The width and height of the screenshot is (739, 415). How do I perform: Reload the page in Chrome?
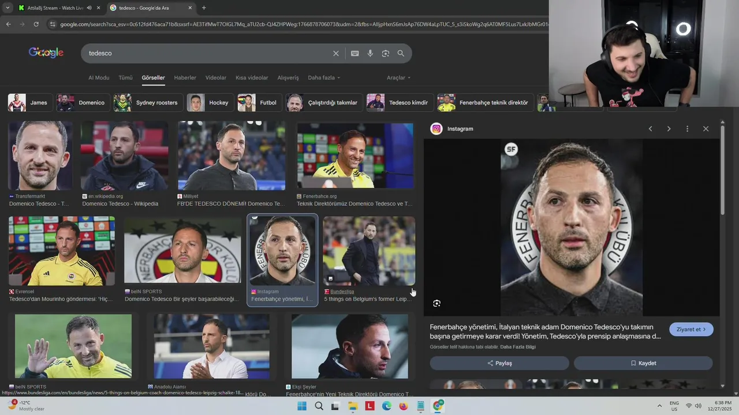36,24
